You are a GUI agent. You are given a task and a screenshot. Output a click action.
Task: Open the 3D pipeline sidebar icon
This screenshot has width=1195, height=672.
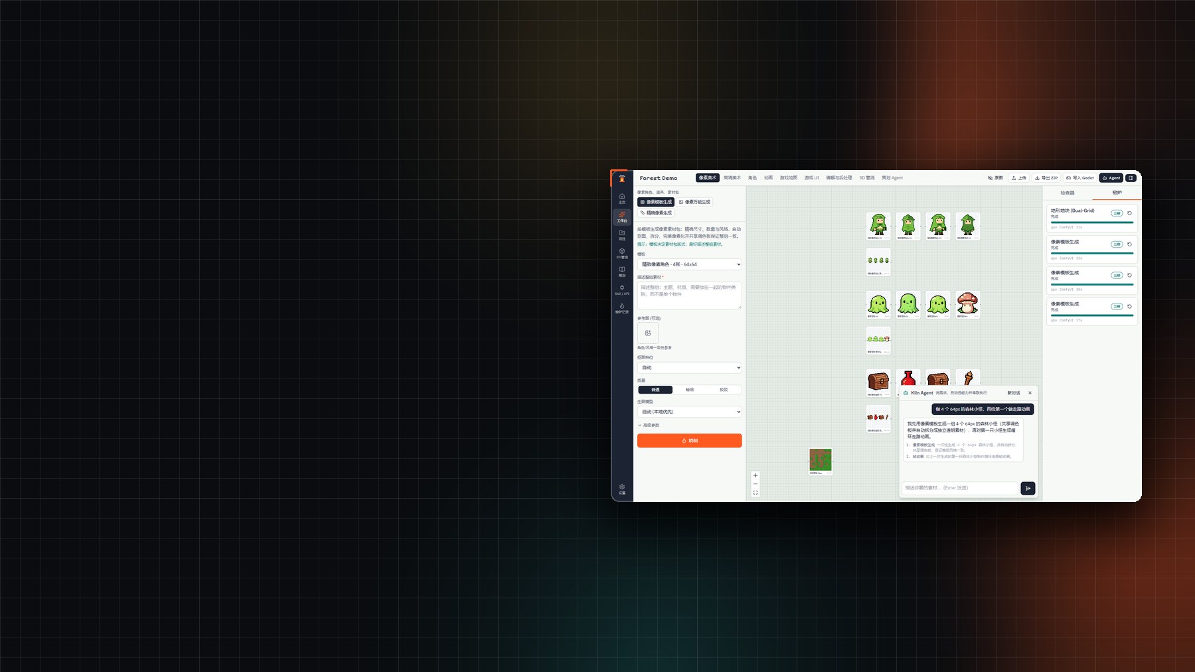pos(622,253)
